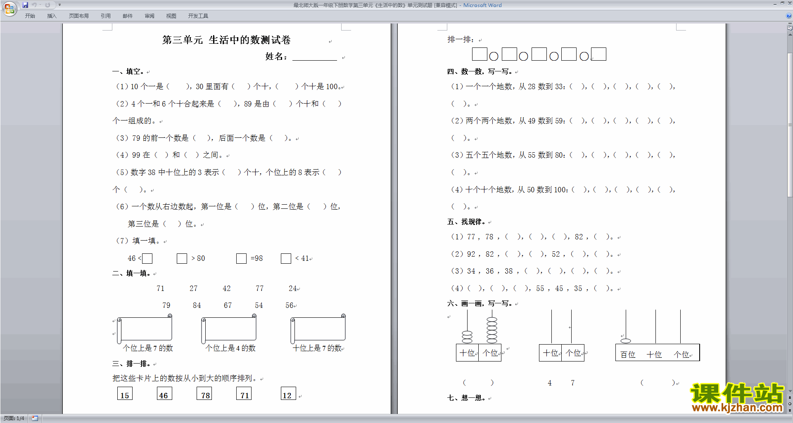Open the Select Browse Object button
The image size is (793, 423).
(790, 404)
